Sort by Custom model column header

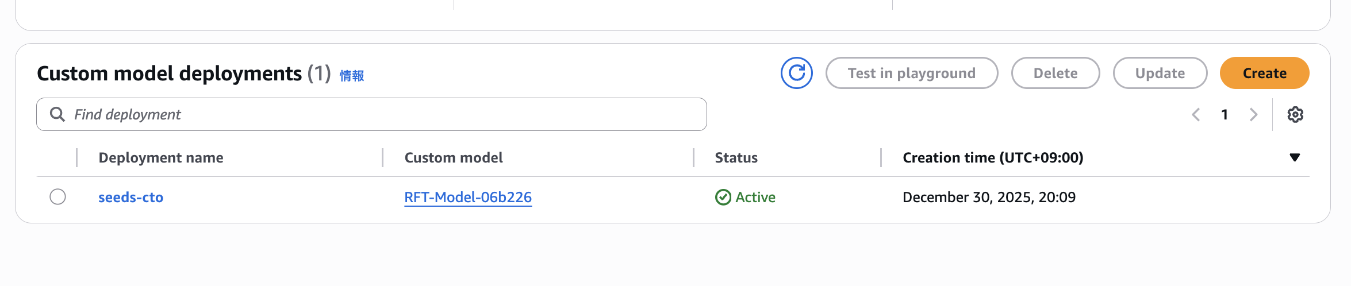(453, 157)
